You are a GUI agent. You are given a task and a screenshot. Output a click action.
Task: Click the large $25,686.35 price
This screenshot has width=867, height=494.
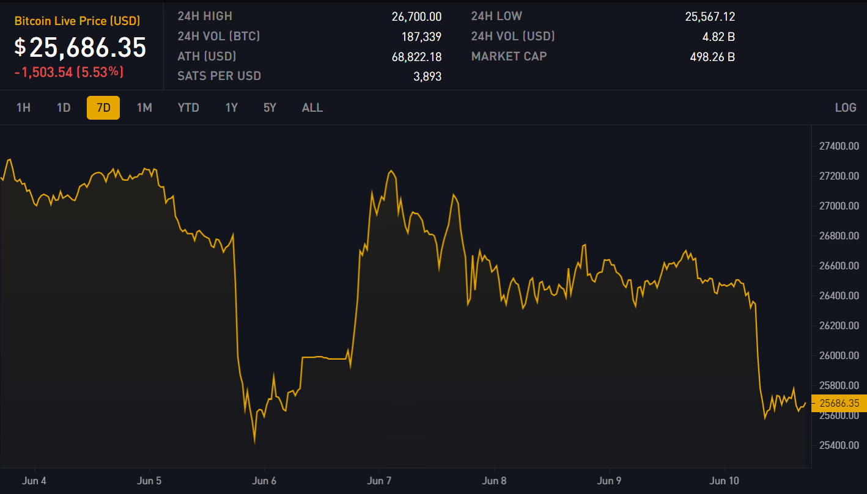81,48
